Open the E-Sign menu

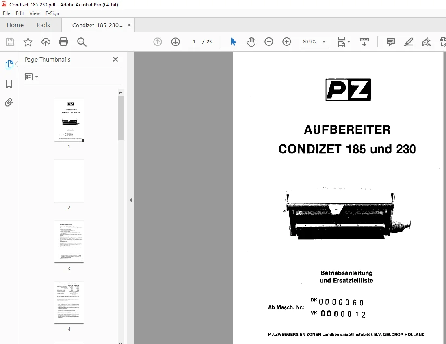52,13
